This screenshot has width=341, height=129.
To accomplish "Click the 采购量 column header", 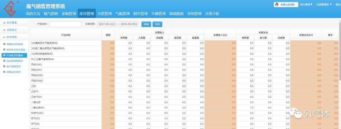I will 124,38.
